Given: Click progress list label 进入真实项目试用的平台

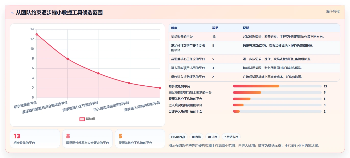Looking at the screenshot, I should click(185, 105).
